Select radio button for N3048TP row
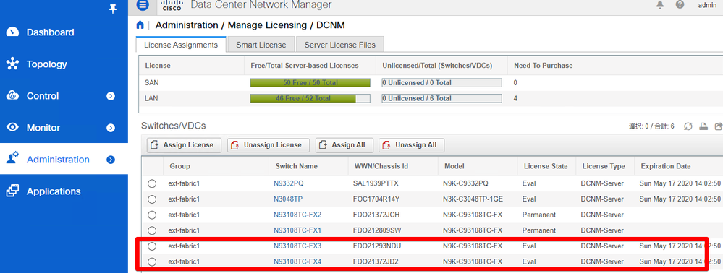Viewport: 723px width, 273px height. tap(152, 199)
